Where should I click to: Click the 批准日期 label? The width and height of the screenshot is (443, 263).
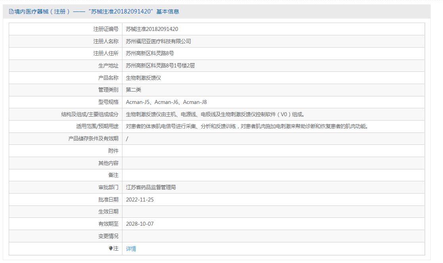click(109, 200)
